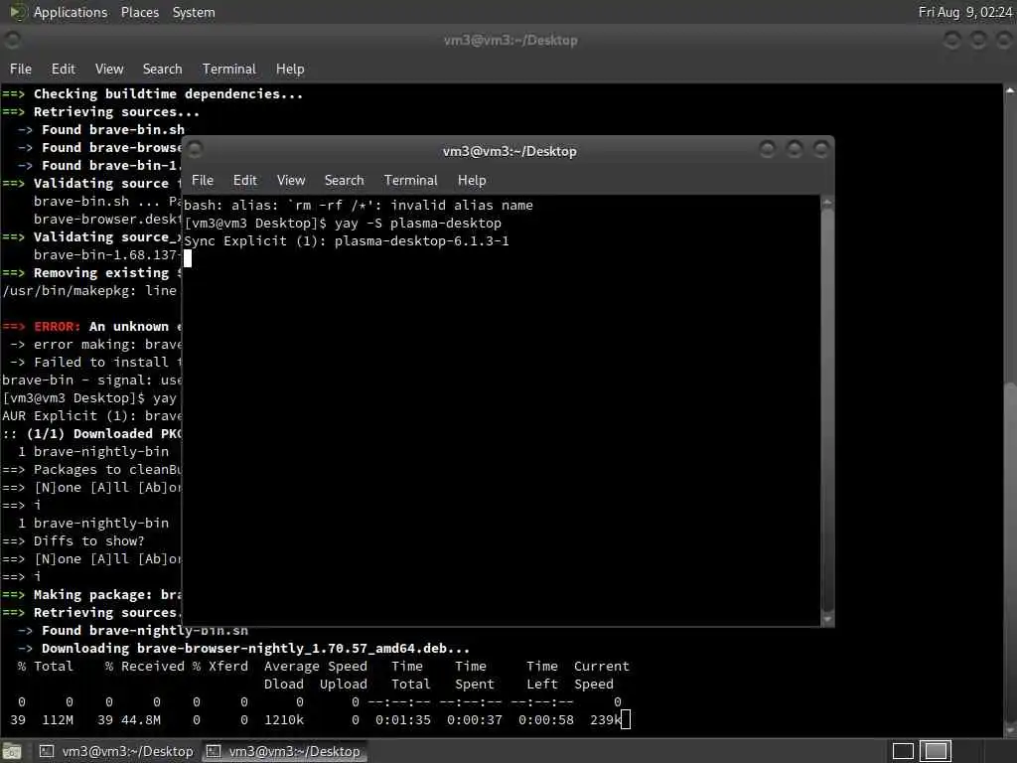1017x763 pixels.
Task: Click the "invalid alias name" bash error line
Action: [x=358, y=206]
